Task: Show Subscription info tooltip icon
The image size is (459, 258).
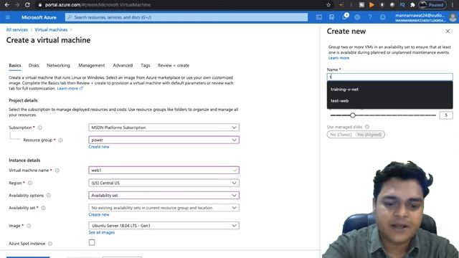Action: point(40,128)
